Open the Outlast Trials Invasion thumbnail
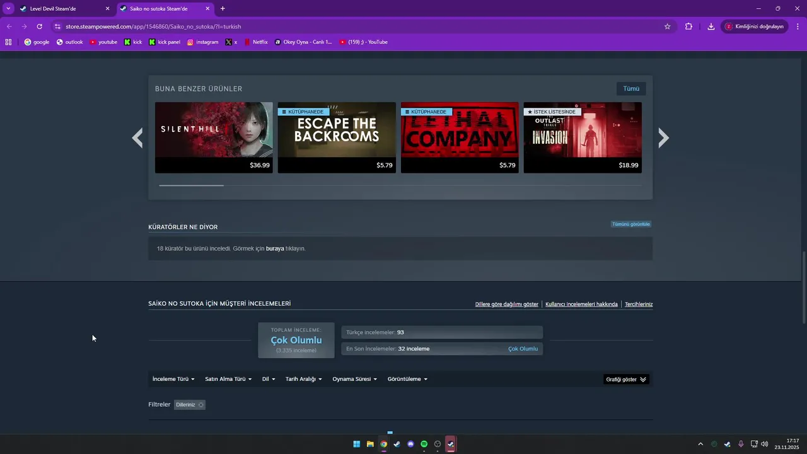This screenshot has width=807, height=454. 583,137
